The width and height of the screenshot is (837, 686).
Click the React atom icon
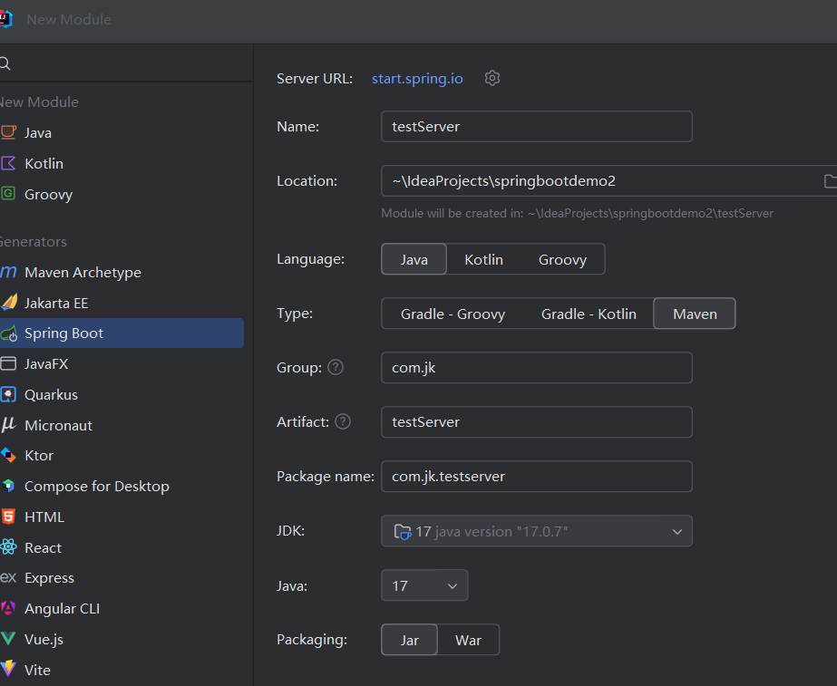point(8,547)
